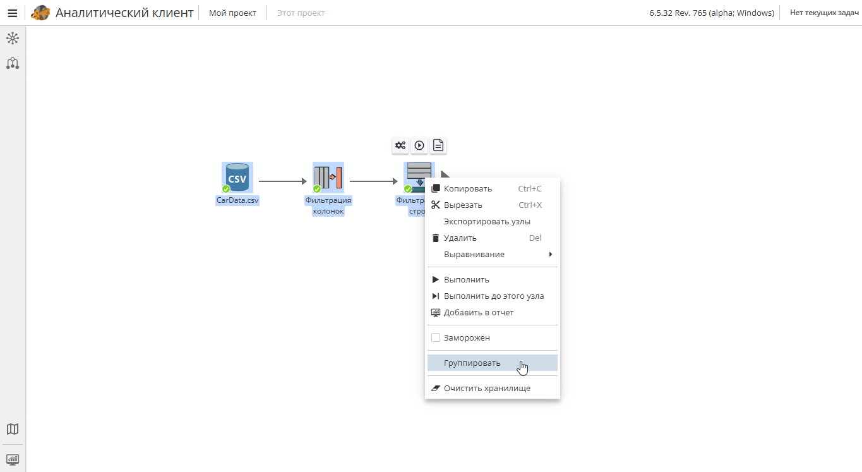The height and width of the screenshot is (472, 862).
Task: Click Выполнить до этого узла
Action: [x=492, y=296]
